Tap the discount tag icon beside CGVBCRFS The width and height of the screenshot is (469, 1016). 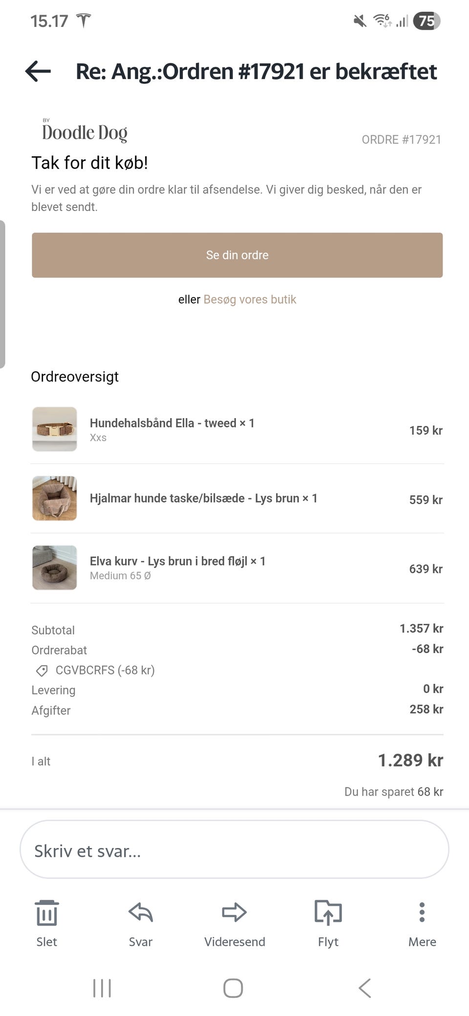42,671
